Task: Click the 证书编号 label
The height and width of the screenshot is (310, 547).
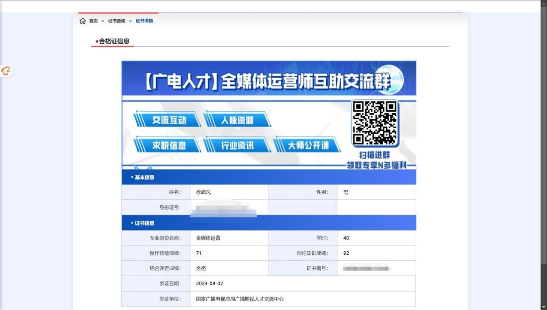Action: 317,268
